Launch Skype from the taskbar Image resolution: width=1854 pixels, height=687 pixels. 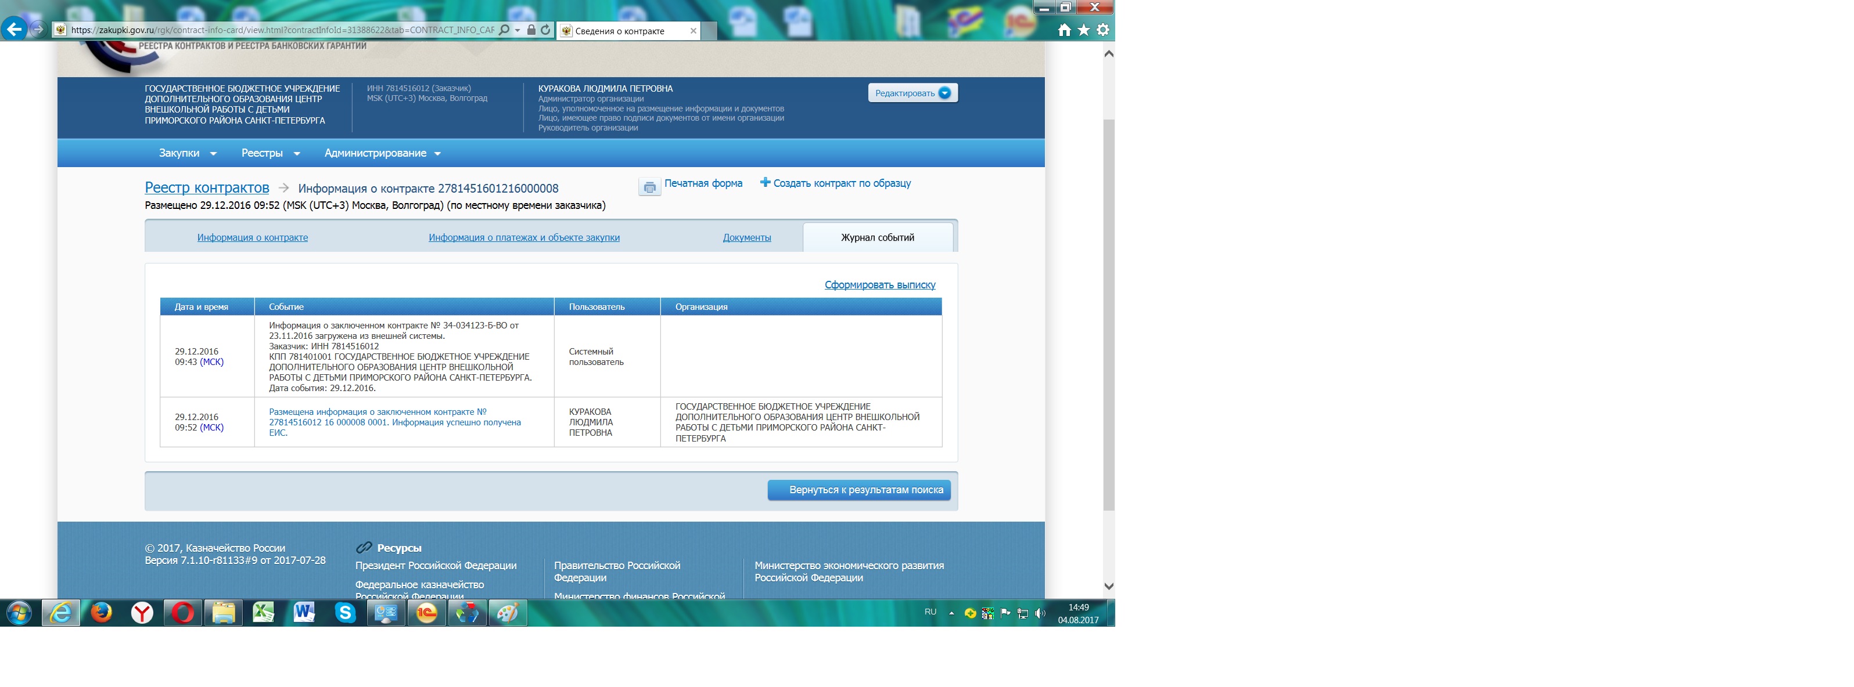tap(346, 613)
